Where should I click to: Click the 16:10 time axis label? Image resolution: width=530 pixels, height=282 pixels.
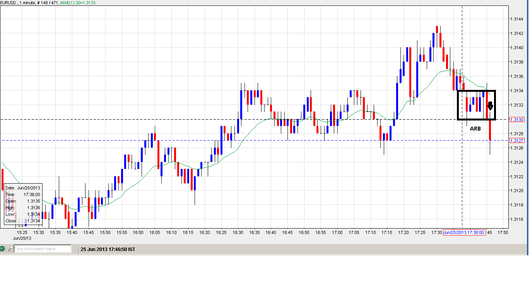[x=171, y=232]
